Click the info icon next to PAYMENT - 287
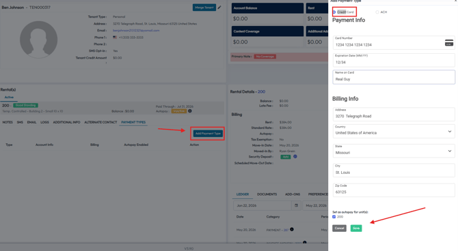The image size is (458, 251). click(292, 229)
